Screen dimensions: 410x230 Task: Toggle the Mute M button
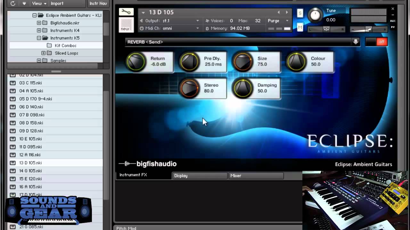coord(300,28)
